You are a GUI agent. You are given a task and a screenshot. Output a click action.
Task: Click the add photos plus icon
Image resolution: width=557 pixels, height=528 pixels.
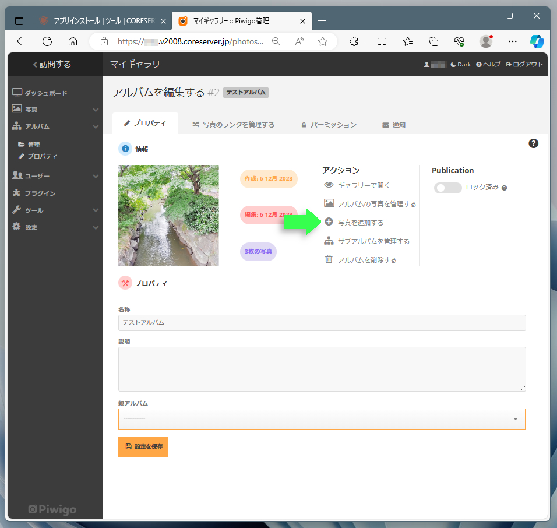(329, 222)
